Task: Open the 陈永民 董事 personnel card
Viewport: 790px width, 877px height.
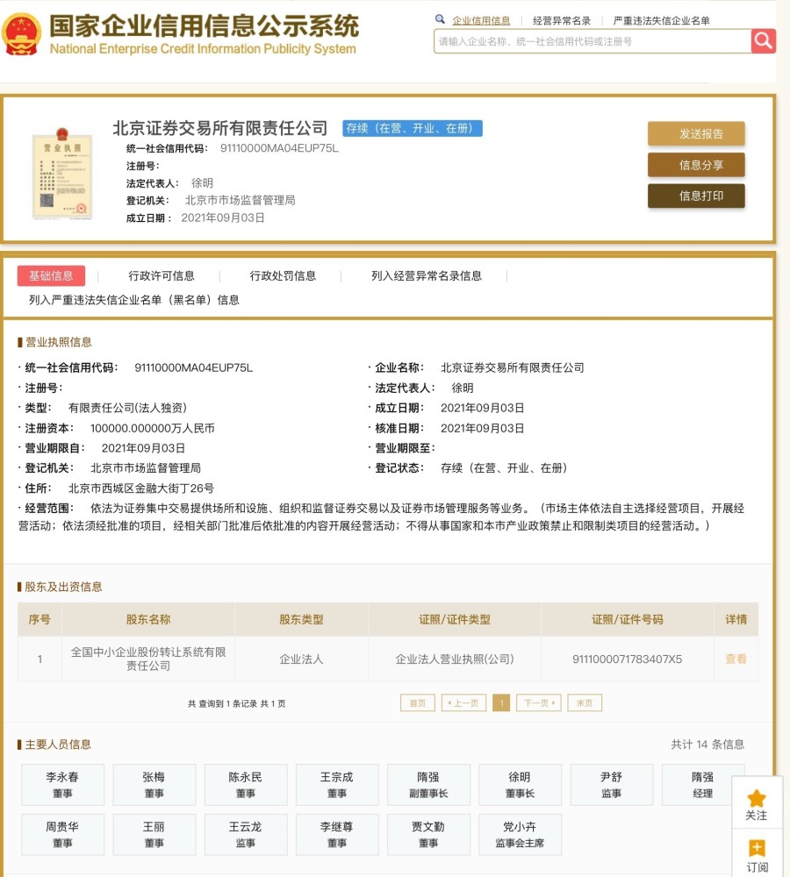Action: pyautogui.click(x=246, y=785)
